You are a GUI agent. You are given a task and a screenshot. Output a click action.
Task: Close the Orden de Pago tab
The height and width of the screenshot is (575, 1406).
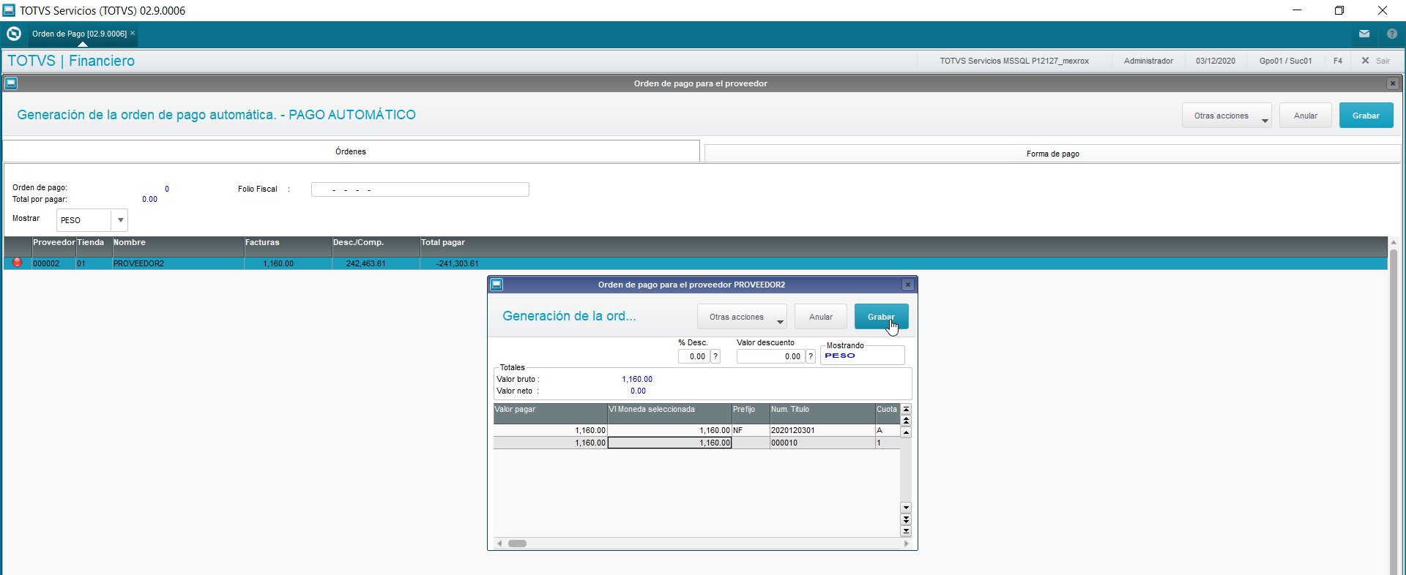133,33
